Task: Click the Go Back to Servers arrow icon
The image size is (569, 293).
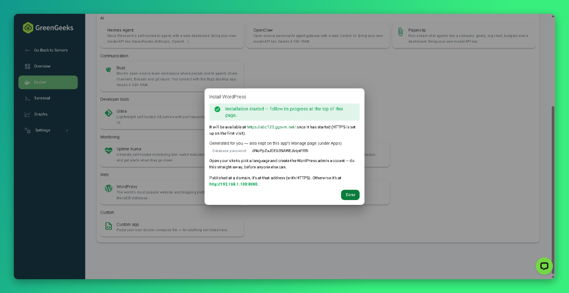Action: 28,50
